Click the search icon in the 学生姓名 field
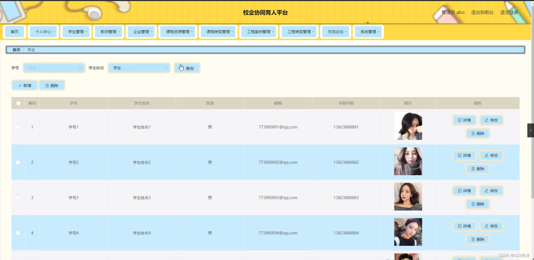The image size is (534, 260). click(165, 68)
